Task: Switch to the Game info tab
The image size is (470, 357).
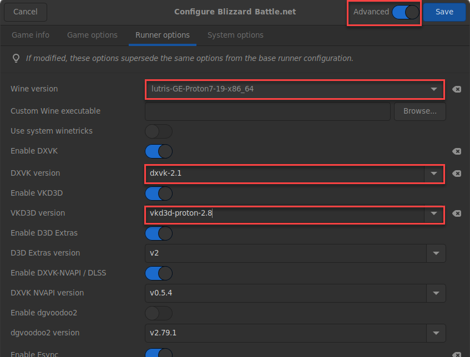Action: point(31,35)
